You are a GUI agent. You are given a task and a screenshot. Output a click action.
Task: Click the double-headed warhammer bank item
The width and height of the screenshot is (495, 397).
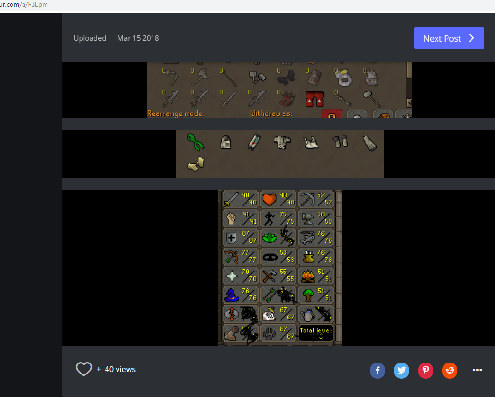tap(257, 77)
